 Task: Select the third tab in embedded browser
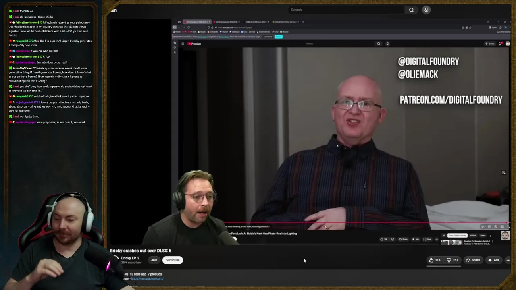click(x=256, y=22)
